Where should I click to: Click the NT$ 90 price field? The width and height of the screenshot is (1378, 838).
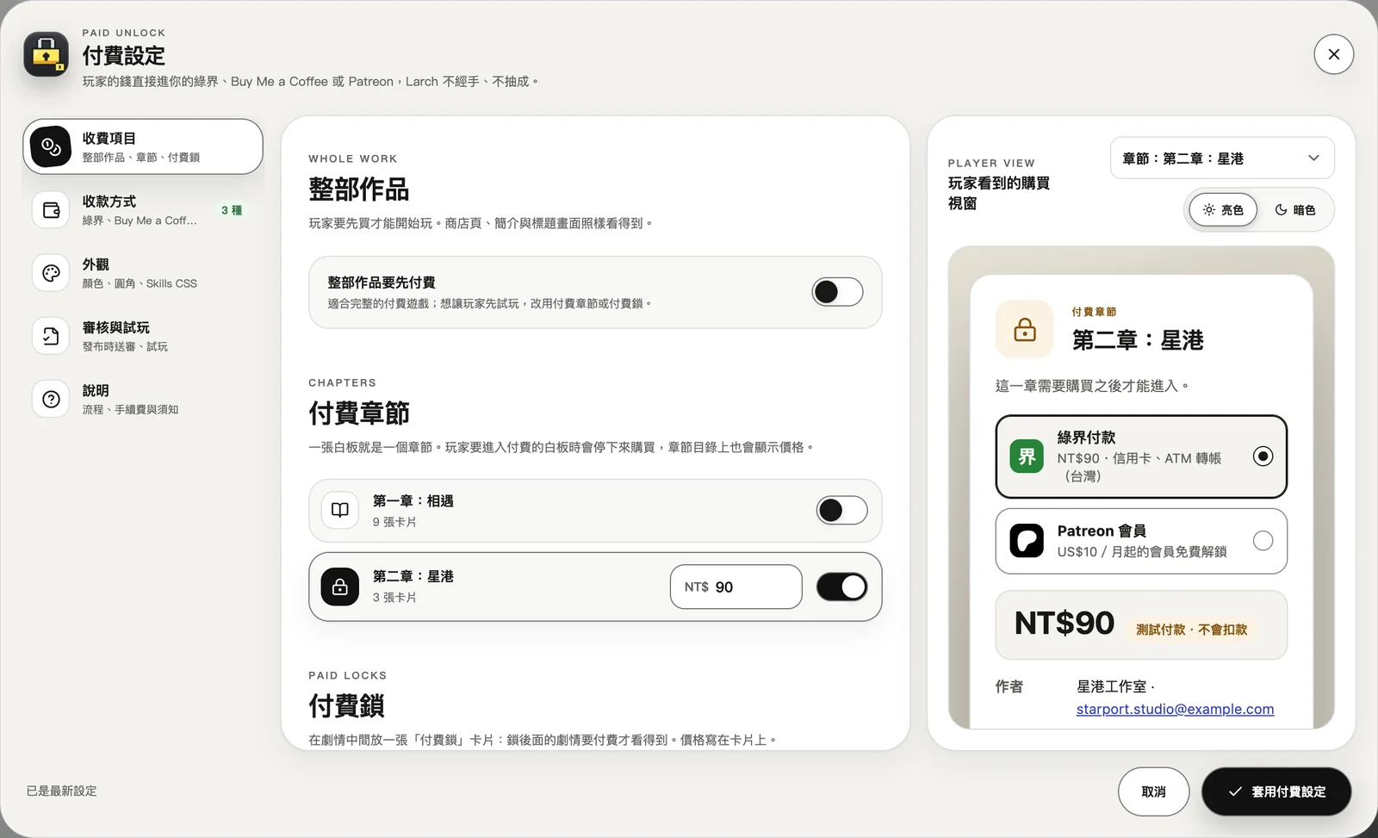[736, 587]
